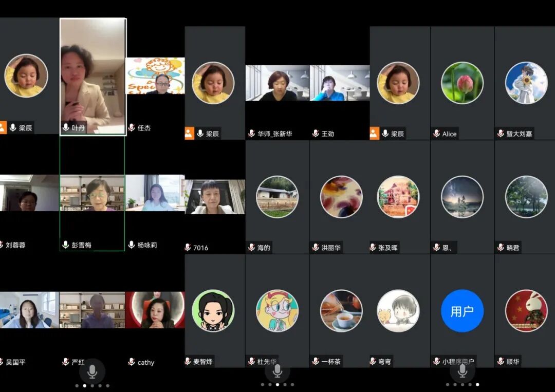
Task: Click 杜先华's Star Butterfly cartoon avatar
Action: [277, 311]
